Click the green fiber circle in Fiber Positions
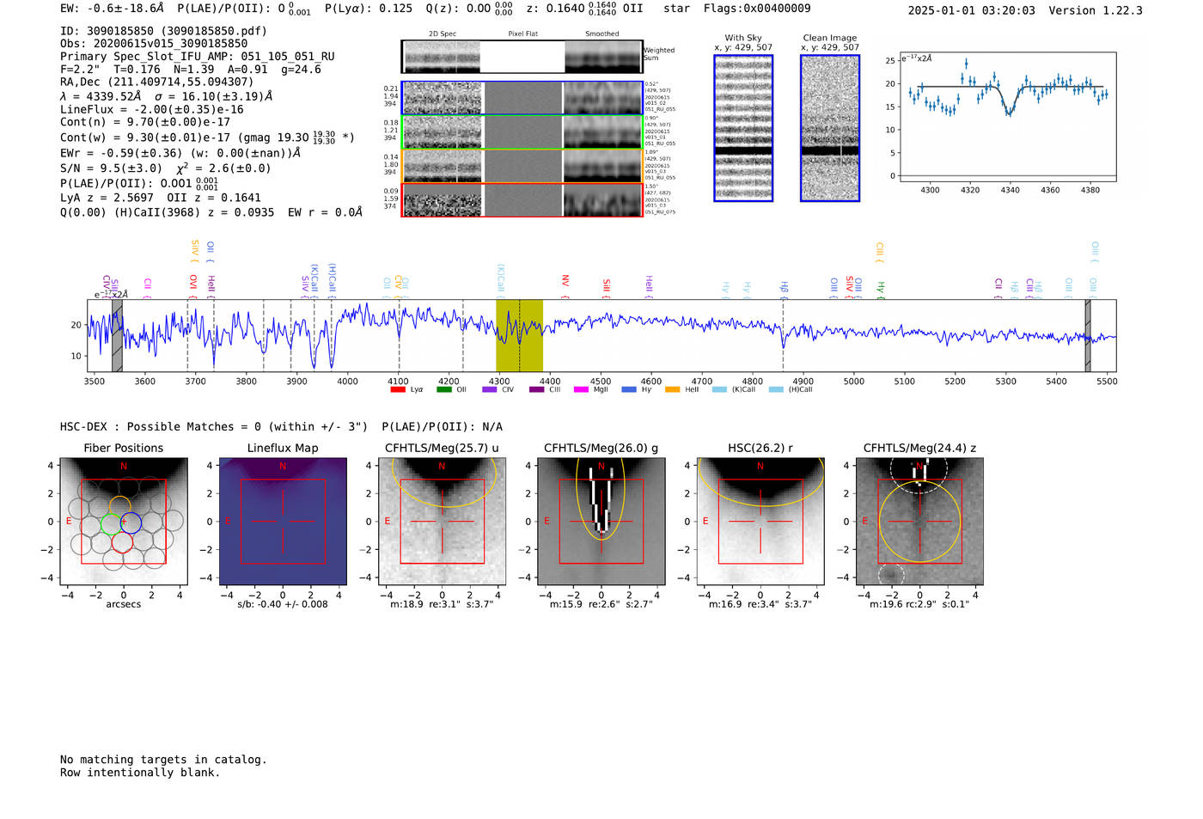The width and height of the screenshot is (1203, 819). pyautogui.click(x=111, y=523)
